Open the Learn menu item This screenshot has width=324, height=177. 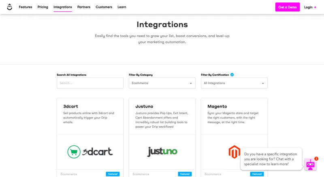click(x=122, y=7)
